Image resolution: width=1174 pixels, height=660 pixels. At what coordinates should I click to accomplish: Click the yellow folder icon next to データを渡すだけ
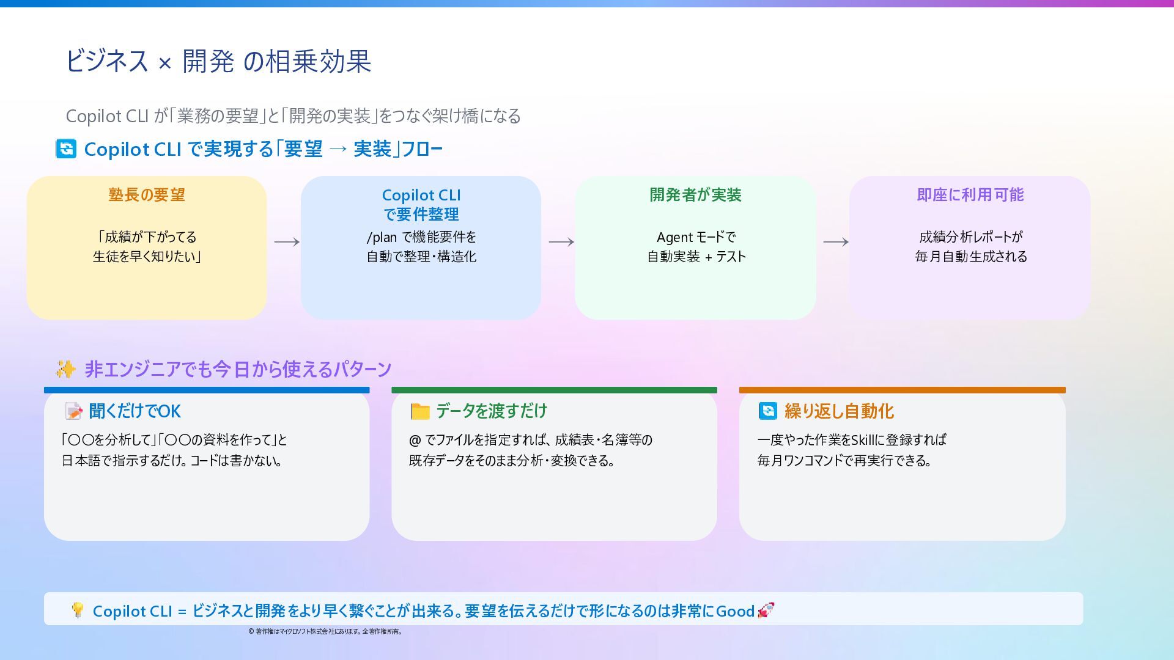(420, 411)
